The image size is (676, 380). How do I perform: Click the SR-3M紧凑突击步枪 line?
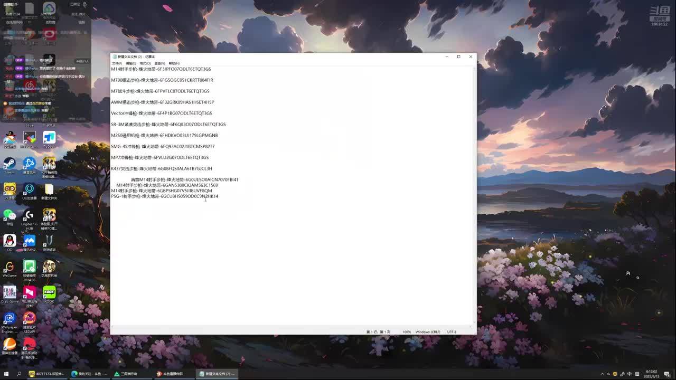[168, 125]
